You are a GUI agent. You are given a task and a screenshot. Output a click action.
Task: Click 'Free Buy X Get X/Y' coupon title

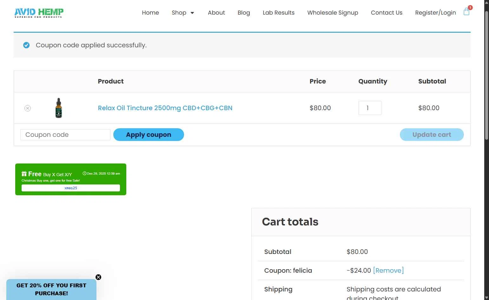[50, 174]
